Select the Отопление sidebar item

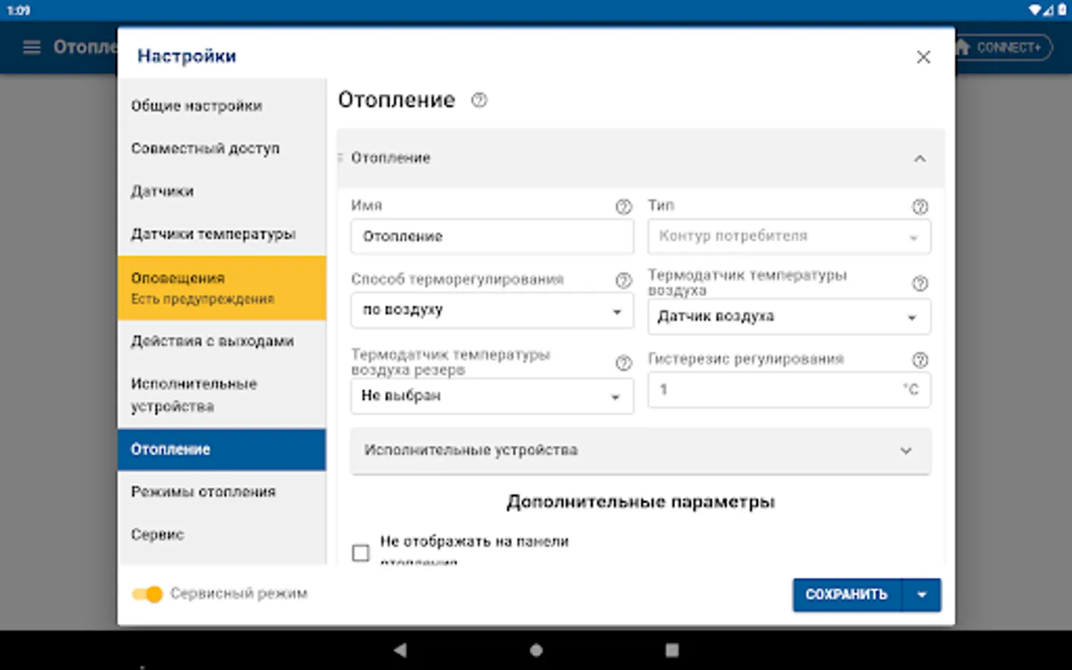222,450
